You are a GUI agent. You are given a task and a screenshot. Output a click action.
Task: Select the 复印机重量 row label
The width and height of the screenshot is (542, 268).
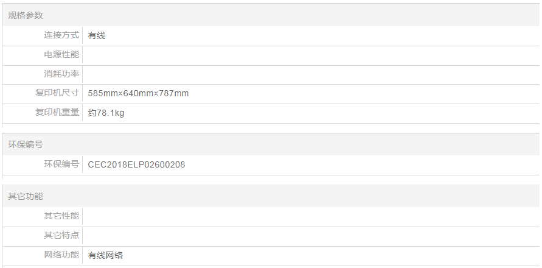point(57,113)
